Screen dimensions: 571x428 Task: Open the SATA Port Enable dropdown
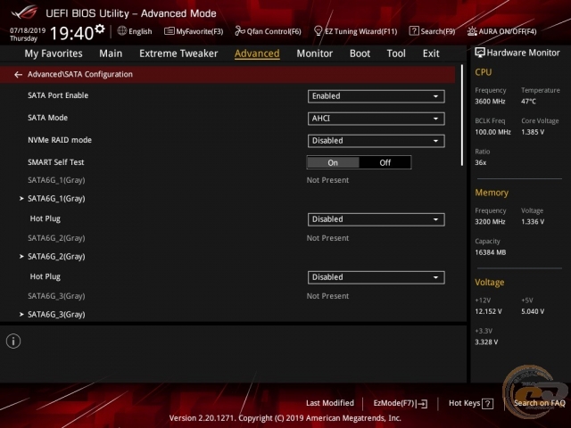(377, 96)
